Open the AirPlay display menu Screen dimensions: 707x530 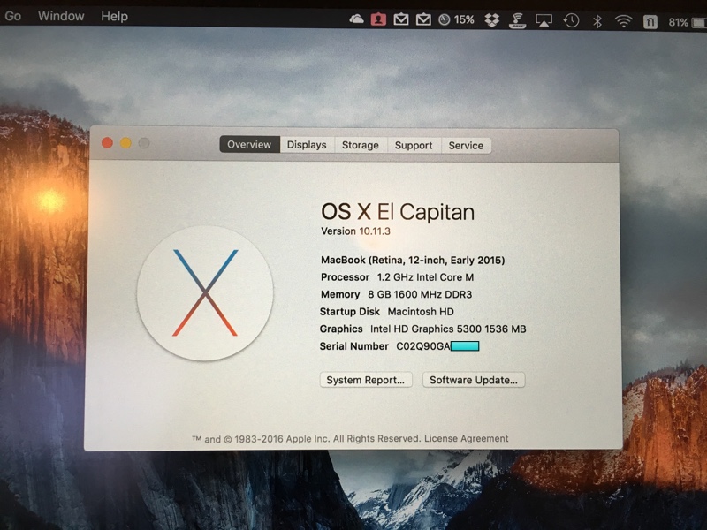click(544, 20)
